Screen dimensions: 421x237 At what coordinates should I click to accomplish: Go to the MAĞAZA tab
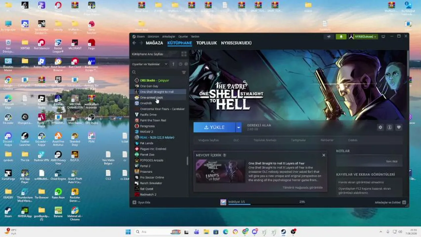pos(154,43)
